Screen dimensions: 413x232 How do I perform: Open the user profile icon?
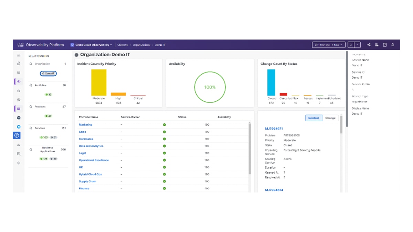(x=393, y=45)
